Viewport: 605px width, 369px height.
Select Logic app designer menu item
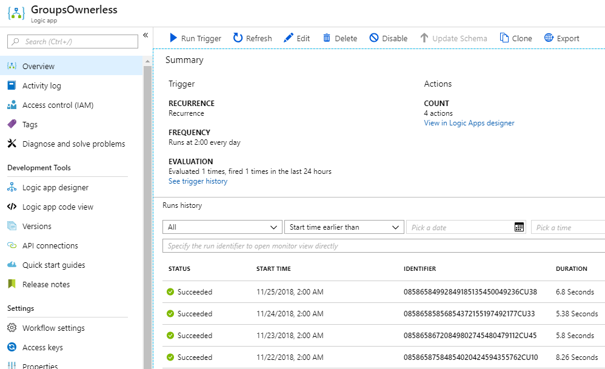pyautogui.click(x=55, y=188)
